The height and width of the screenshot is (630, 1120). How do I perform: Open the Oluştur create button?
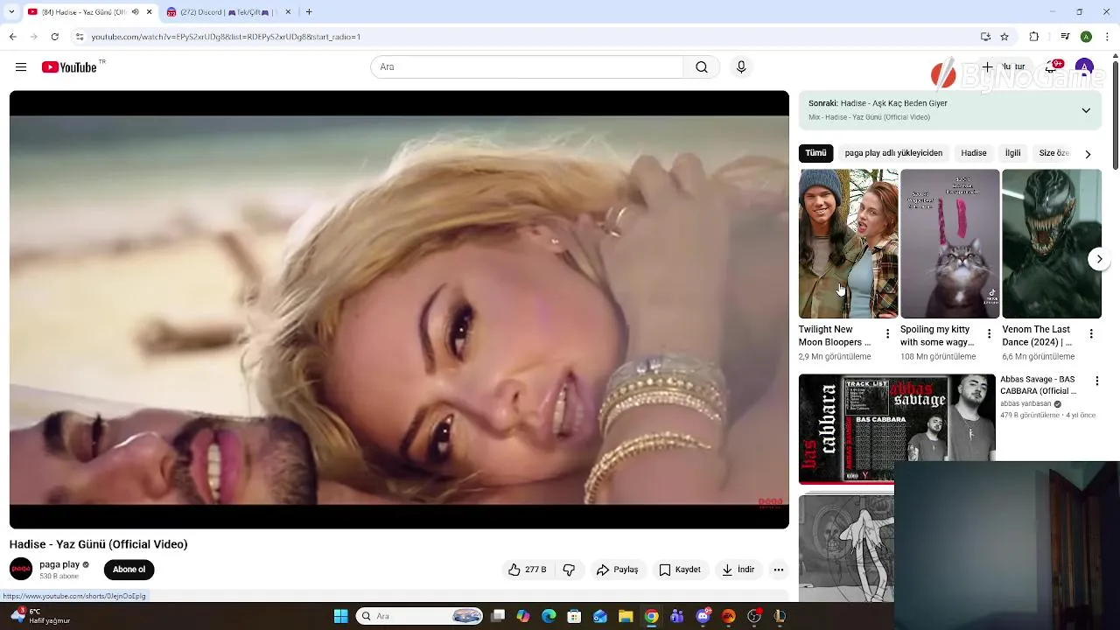click(1003, 67)
